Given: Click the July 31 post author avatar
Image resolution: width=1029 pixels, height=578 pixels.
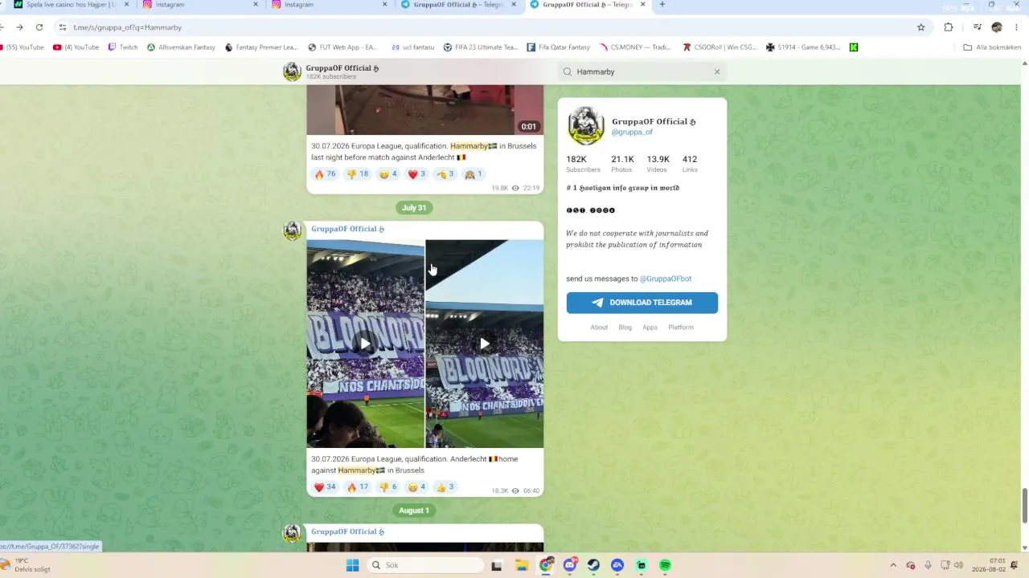Looking at the screenshot, I should 292,230.
